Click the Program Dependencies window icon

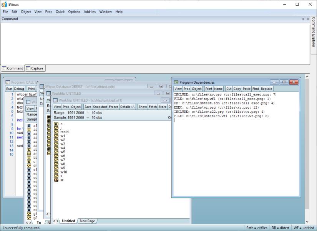[176, 82]
